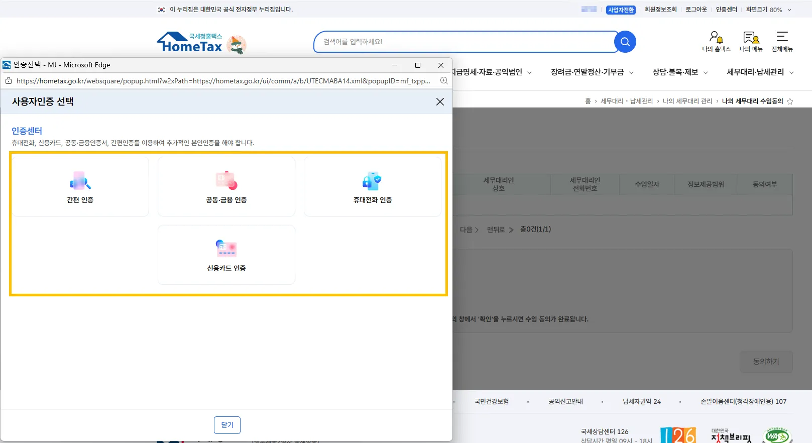Select the 신용카드 인증 card icon

click(x=226, y=249)
